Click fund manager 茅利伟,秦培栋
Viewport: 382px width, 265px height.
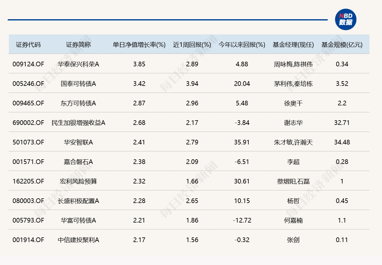[x=293, y=84]
